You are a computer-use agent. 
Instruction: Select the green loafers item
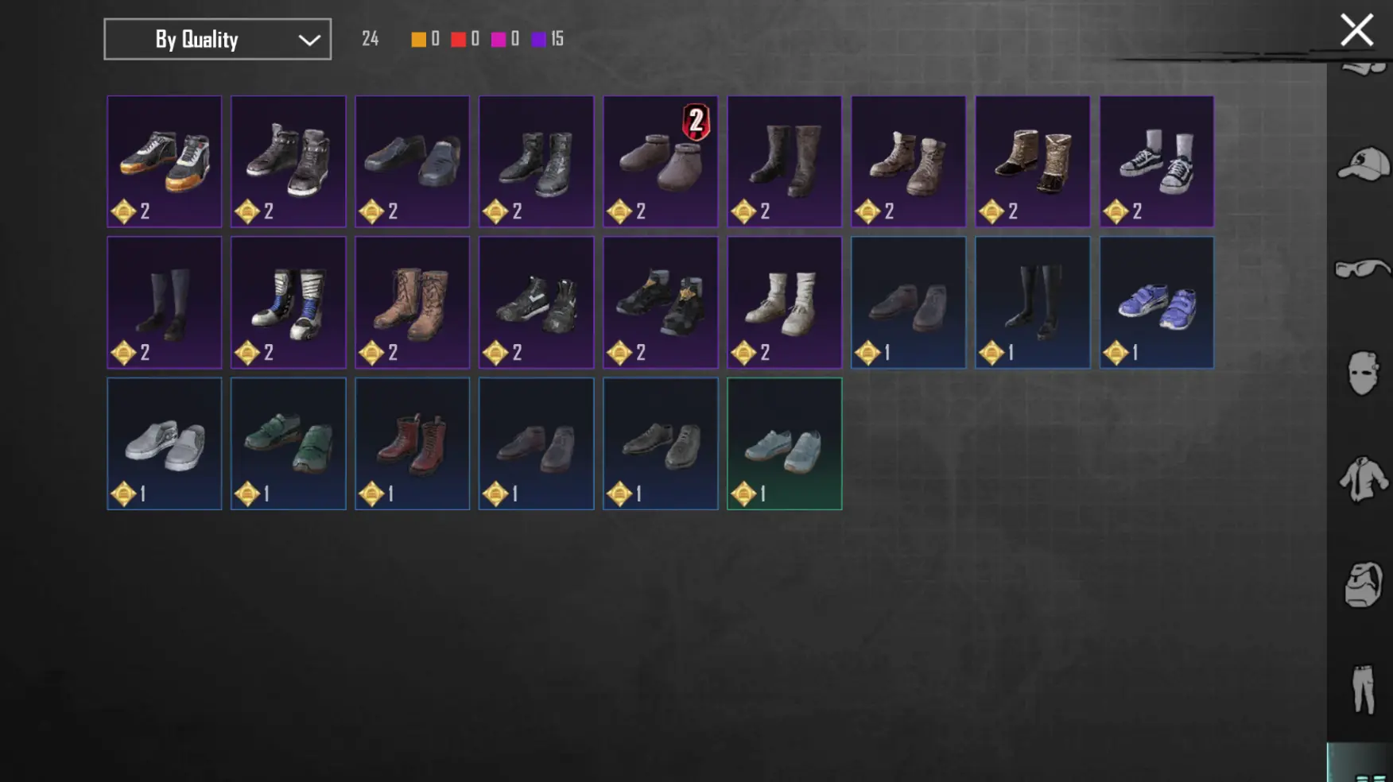289,443
